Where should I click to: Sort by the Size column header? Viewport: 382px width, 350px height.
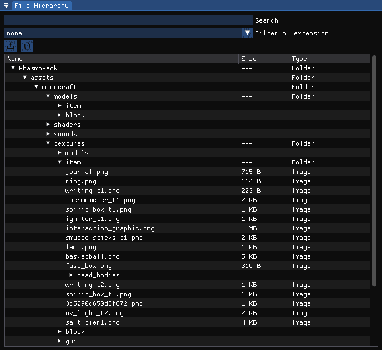click(x=264, y=59)
